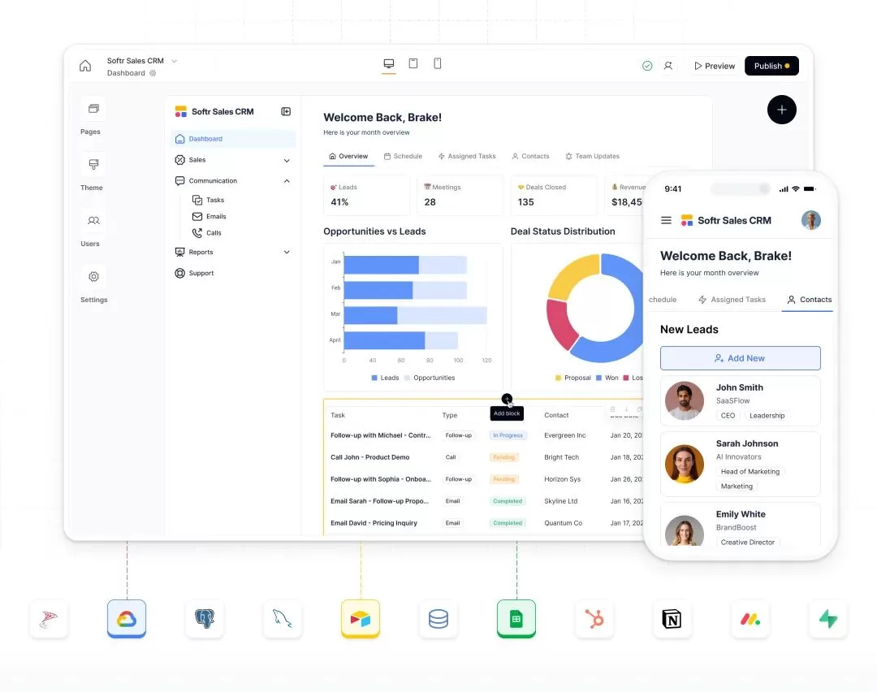Click the 'Evergreen Inc' contact cell
877x692 pixels.
[x=565, y=435]
